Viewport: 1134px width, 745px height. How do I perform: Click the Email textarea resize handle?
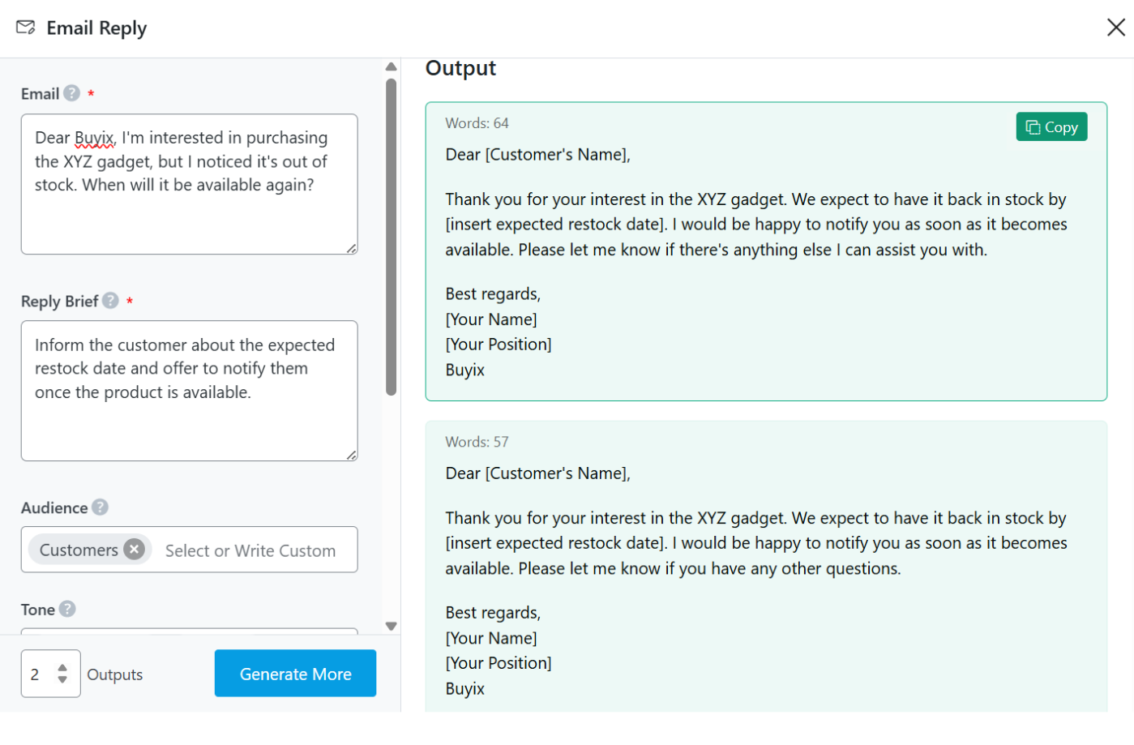pyautogui.click(x=352, y=249)
